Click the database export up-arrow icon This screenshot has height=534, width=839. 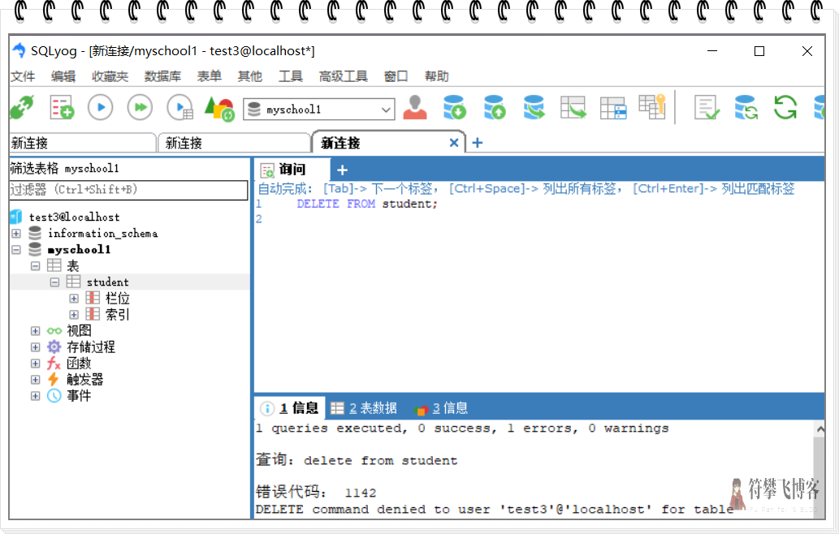tap(495, 107)
